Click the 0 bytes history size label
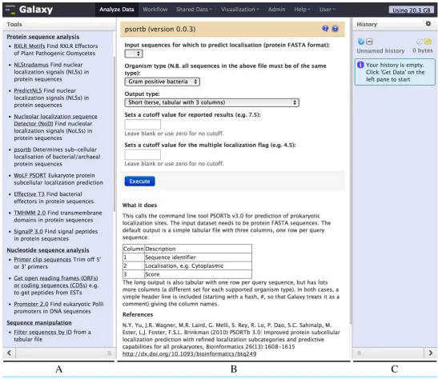438x379 pixels. [x=422, y=50]
